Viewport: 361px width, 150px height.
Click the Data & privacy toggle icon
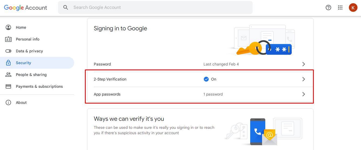(x=8, y=51)
